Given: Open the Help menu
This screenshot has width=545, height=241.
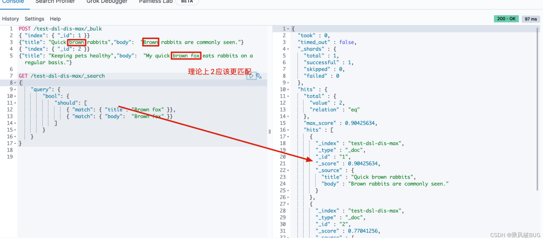Looking at the screenshot, I should pyautogui.click(x=55, y=19).
